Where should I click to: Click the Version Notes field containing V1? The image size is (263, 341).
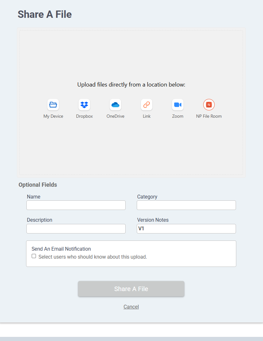[x=186, y=229]
